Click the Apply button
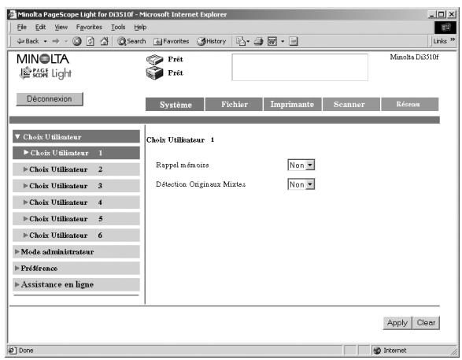462x360 pixels. (x=397, y=323)
